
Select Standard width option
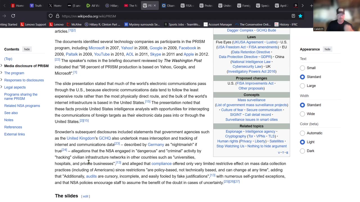tap(302, 105)
